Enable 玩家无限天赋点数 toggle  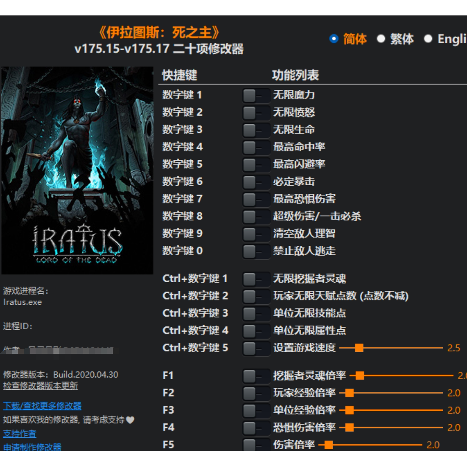click(x=256, y=296)
